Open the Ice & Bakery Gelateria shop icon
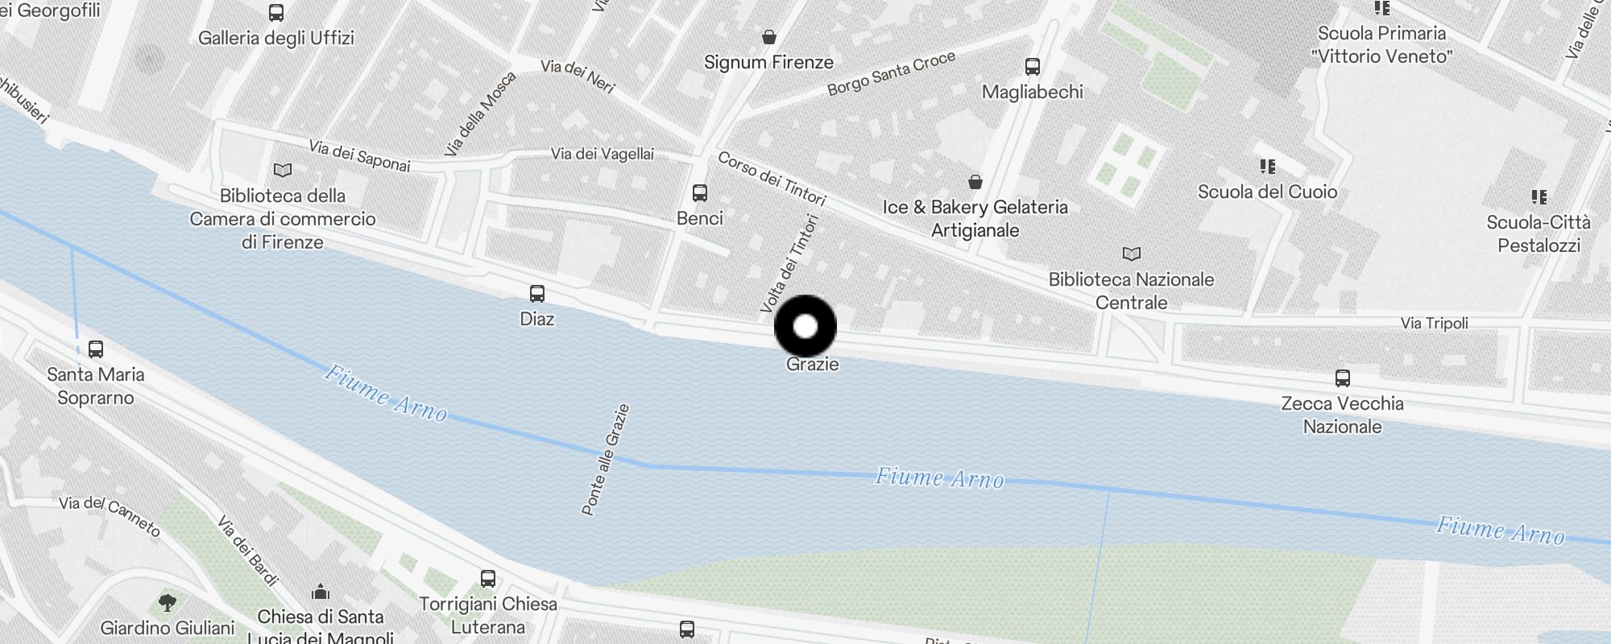Image resolution: width=1611 pixels, height=644 pixels. [x=975, y=182]
